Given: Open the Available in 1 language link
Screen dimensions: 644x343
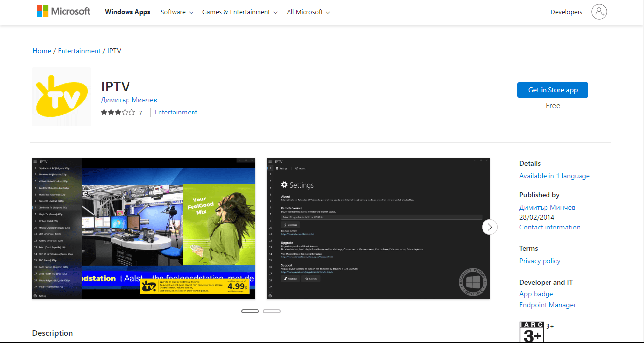Looking at the screenshot, I should coord(554,176).
